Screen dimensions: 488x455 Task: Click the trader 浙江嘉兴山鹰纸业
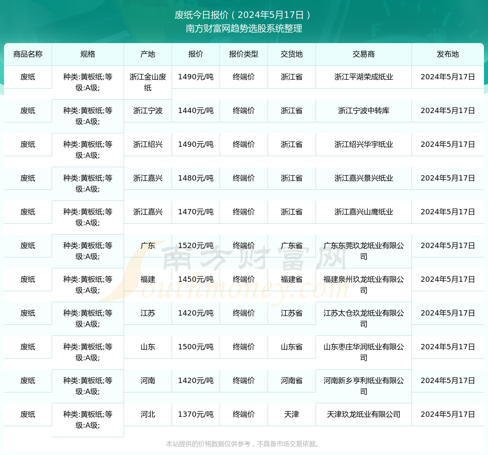coord(364,212)
